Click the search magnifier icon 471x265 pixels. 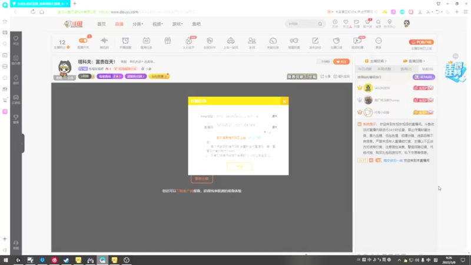[320, 24]
